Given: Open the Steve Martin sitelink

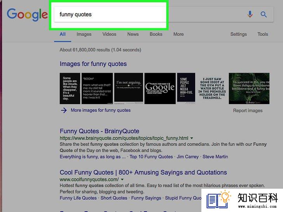Looking at the screenshot, I should pos(215,156).
